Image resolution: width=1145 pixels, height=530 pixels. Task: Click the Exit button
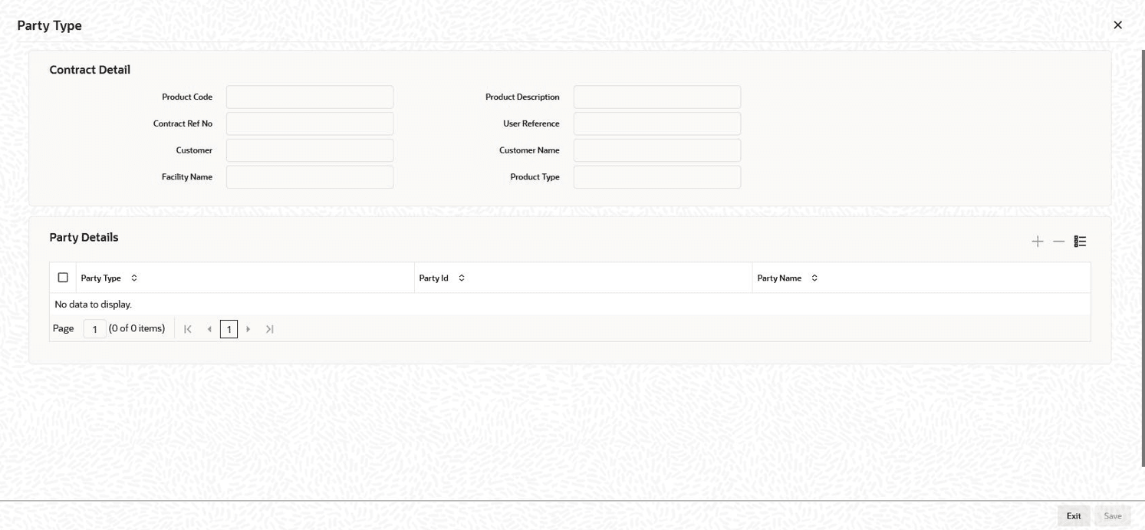(x=1074, y=516)
